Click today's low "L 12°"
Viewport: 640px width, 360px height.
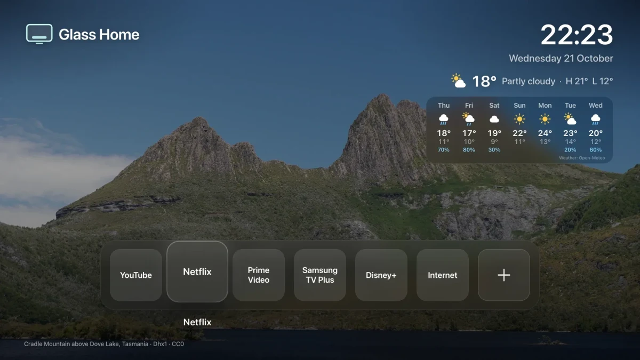coord(603,82)
